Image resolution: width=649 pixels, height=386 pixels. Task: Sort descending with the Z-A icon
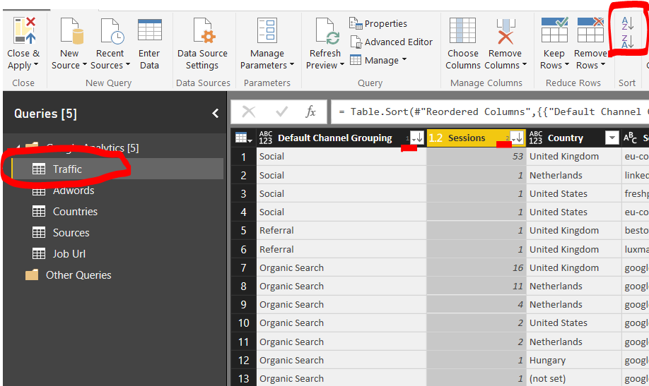pos(628,42)
